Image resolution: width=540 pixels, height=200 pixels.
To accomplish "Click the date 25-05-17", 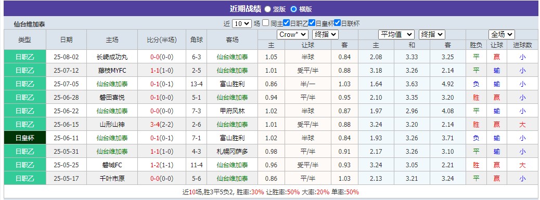I will point(66,178).
